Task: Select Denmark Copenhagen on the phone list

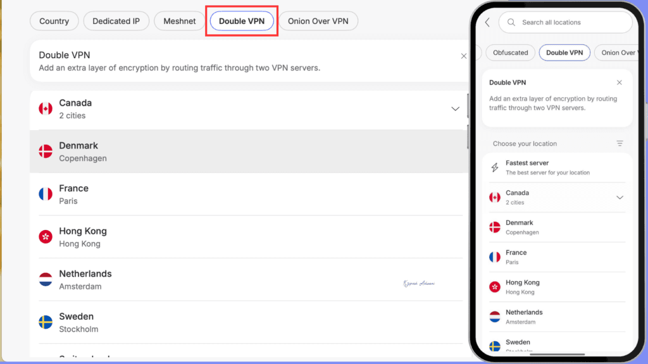Action: [x=557, y=227]
